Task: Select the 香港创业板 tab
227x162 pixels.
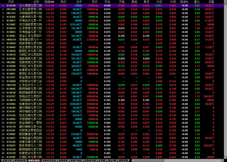Action: click(x=20, y=160)
